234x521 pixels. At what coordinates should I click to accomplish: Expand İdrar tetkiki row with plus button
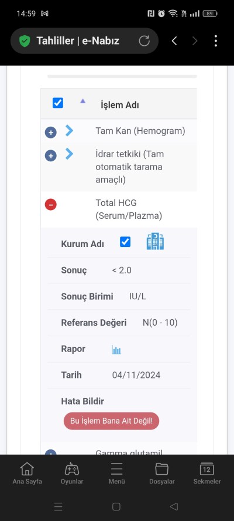pyautogui.click(x=51, y=155)
